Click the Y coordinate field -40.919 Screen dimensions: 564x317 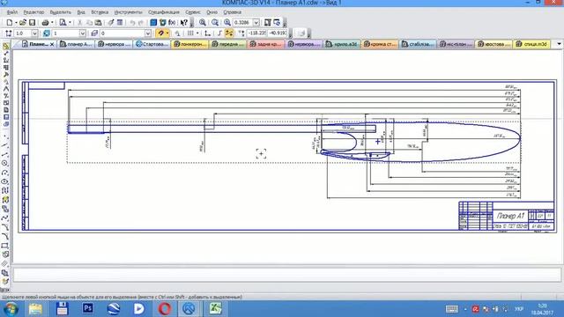[278, 33]
